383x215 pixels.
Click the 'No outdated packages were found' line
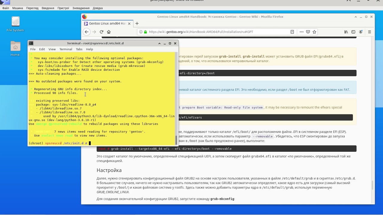(x=75, y=82)
